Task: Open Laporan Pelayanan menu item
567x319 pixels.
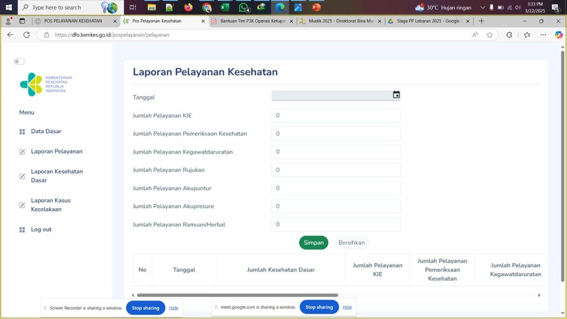Action: coord(56,152)
